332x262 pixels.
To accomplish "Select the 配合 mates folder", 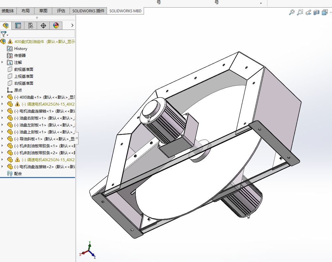I will click(18, 174).
